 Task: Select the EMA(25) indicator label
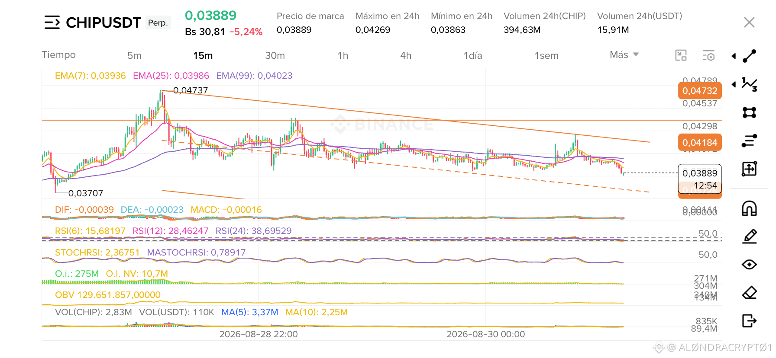(171, 76)
